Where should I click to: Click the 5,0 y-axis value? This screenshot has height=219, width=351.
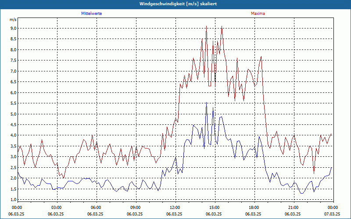coord(13,114)
